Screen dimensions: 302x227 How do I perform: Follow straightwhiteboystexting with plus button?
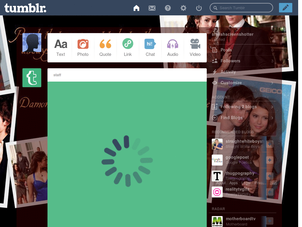pos(270,144)
